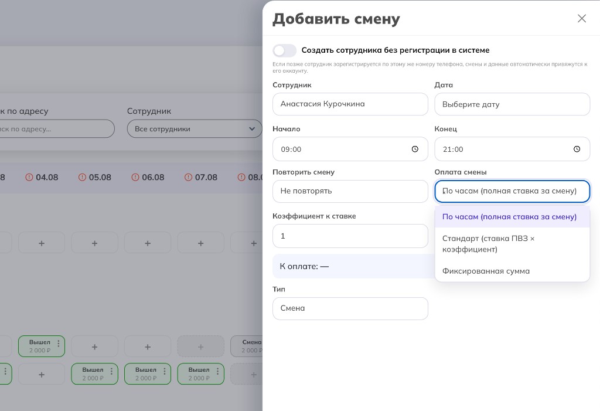Add shift under 07.08 in first row
The width and height of the screenshot is (600, 411).
pos(200,243)
